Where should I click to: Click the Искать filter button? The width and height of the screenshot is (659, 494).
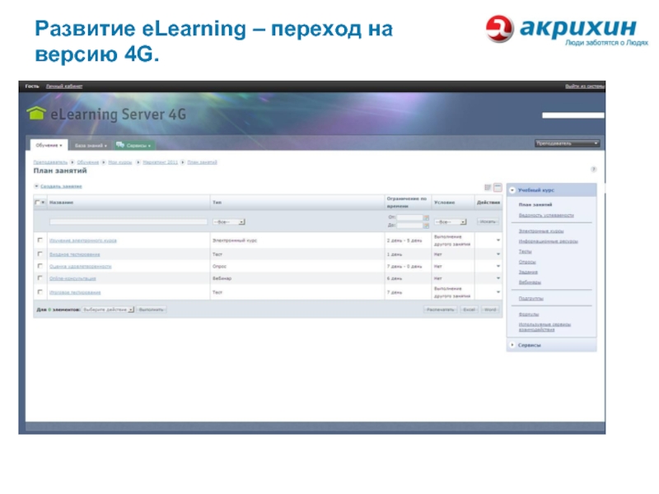(x=488, y=221)
